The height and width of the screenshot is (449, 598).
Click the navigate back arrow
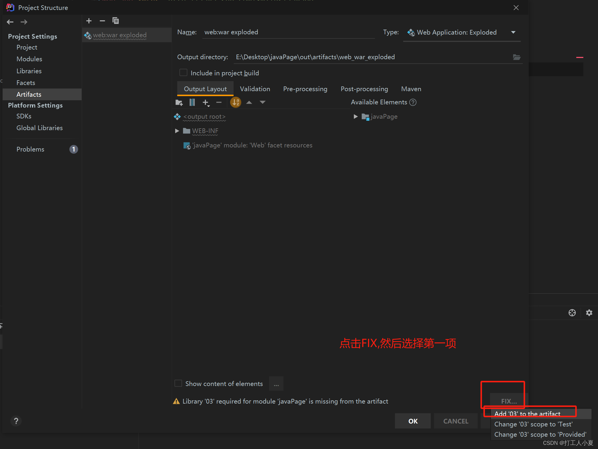10,22
